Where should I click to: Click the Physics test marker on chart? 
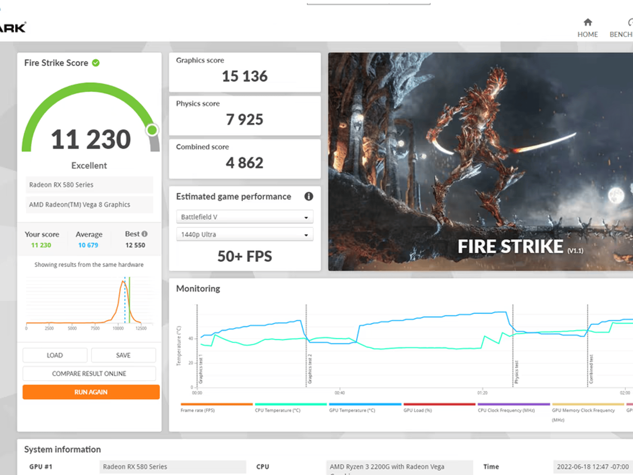(516, 372)
